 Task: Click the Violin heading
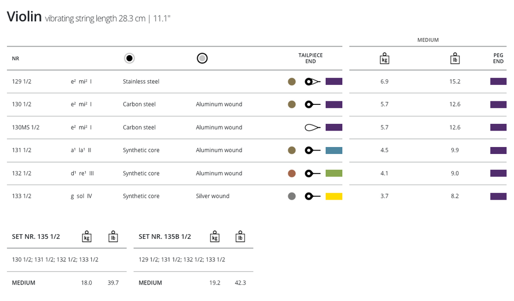point(24,17)
